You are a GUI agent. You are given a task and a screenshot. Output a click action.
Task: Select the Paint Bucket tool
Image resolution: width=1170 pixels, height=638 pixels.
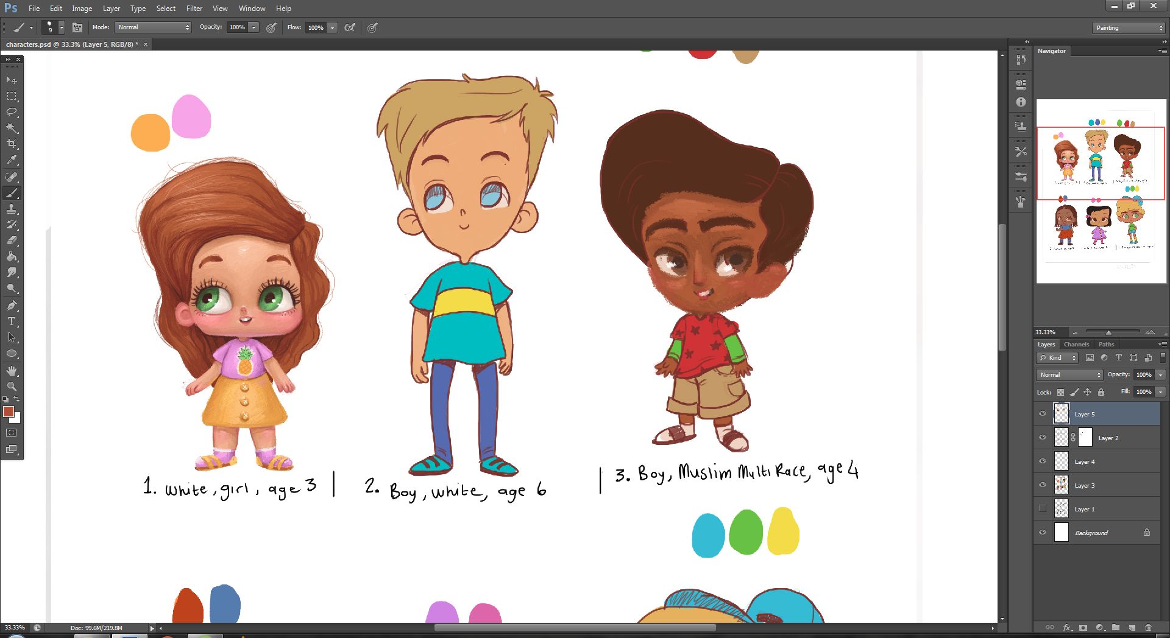coord(12,256)
